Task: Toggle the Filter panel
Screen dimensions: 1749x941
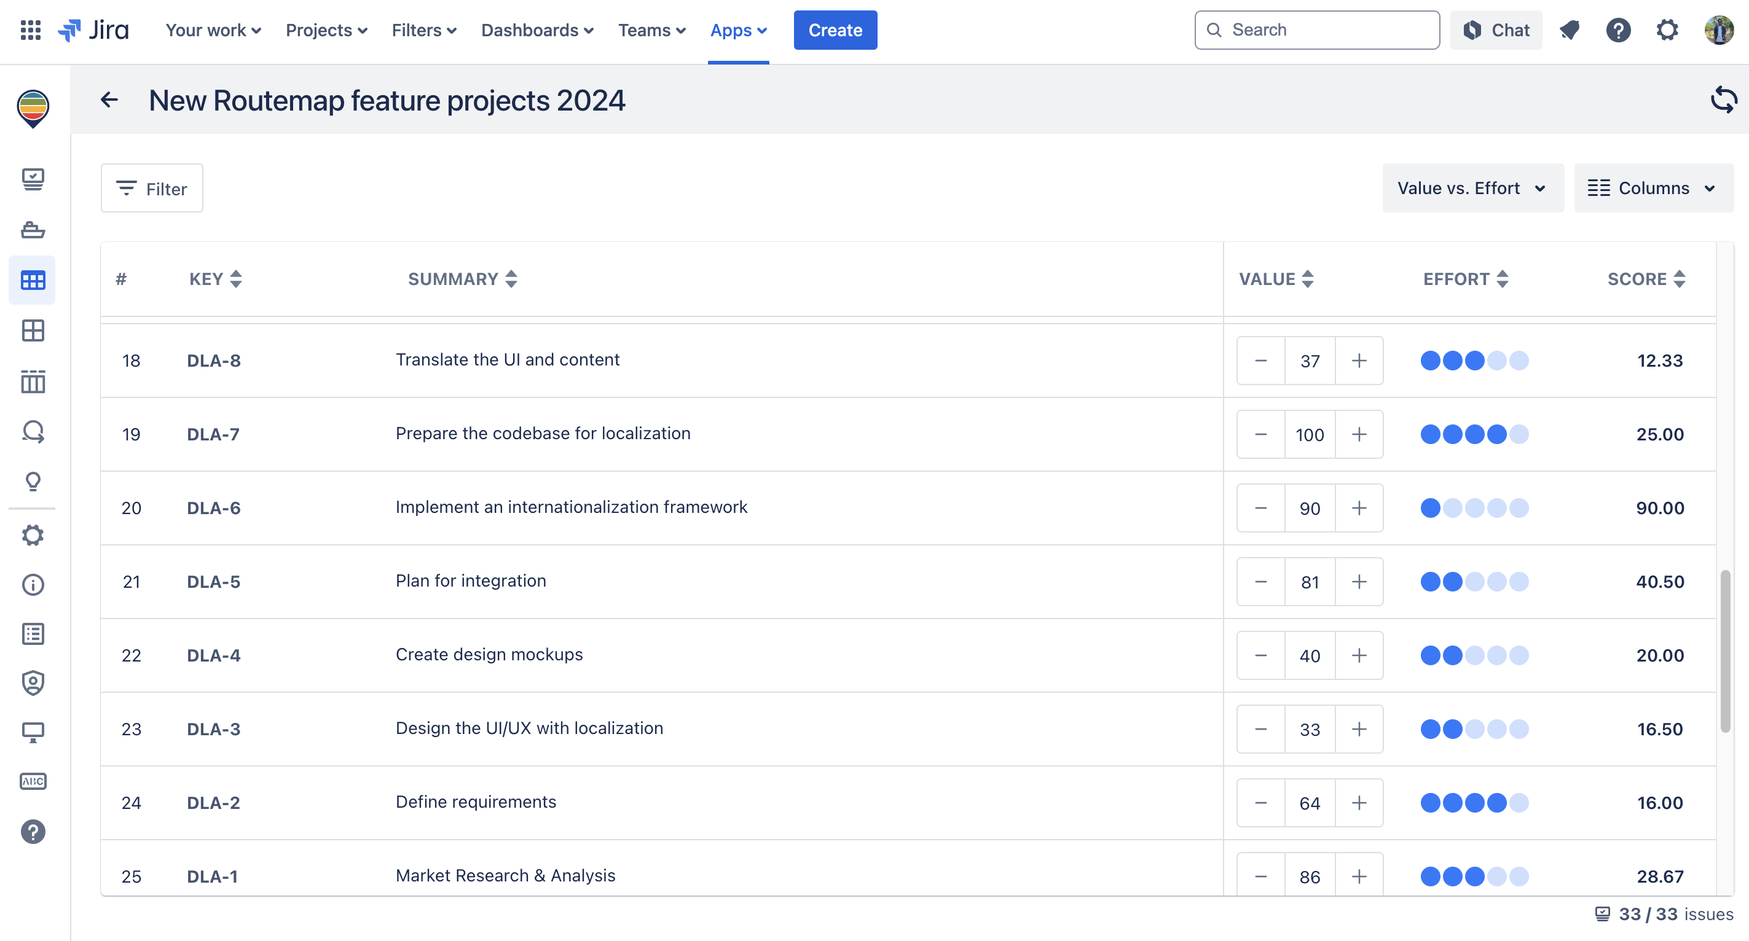Action: coord(151,188)
